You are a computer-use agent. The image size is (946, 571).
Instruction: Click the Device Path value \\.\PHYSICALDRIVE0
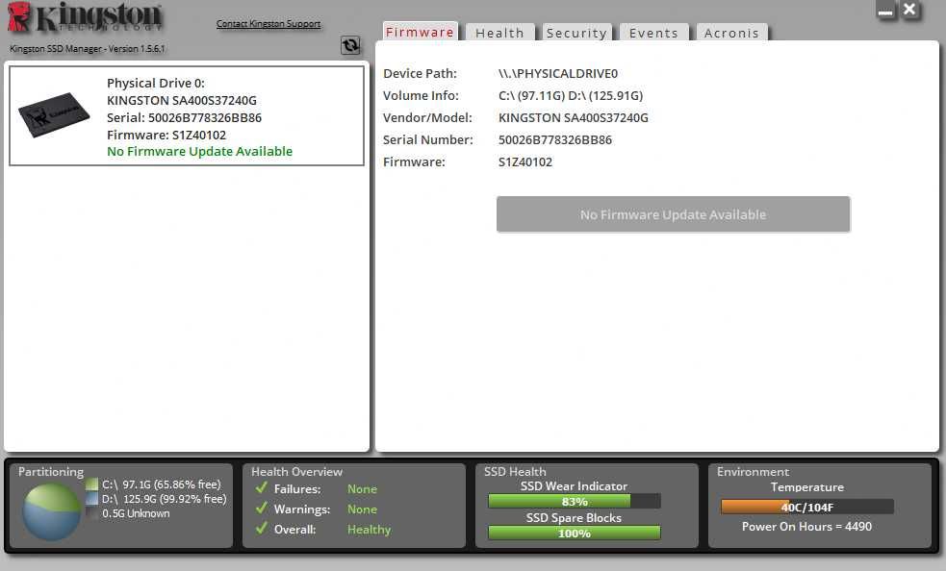coord(558,74)
